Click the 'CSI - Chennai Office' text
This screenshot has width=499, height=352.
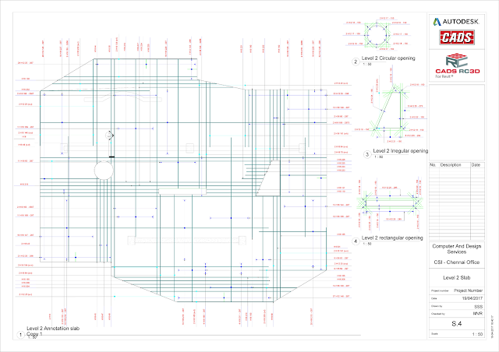pyautogui.click(x=457, y=262)
